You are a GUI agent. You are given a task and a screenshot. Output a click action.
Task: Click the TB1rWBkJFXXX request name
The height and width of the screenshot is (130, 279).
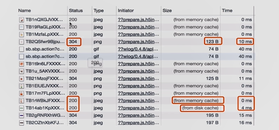point(45,101)
